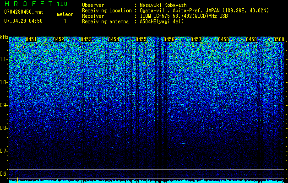Click the 0455 time marker
The width and height of the screenshot is (288, 183).
click(141, 39)
